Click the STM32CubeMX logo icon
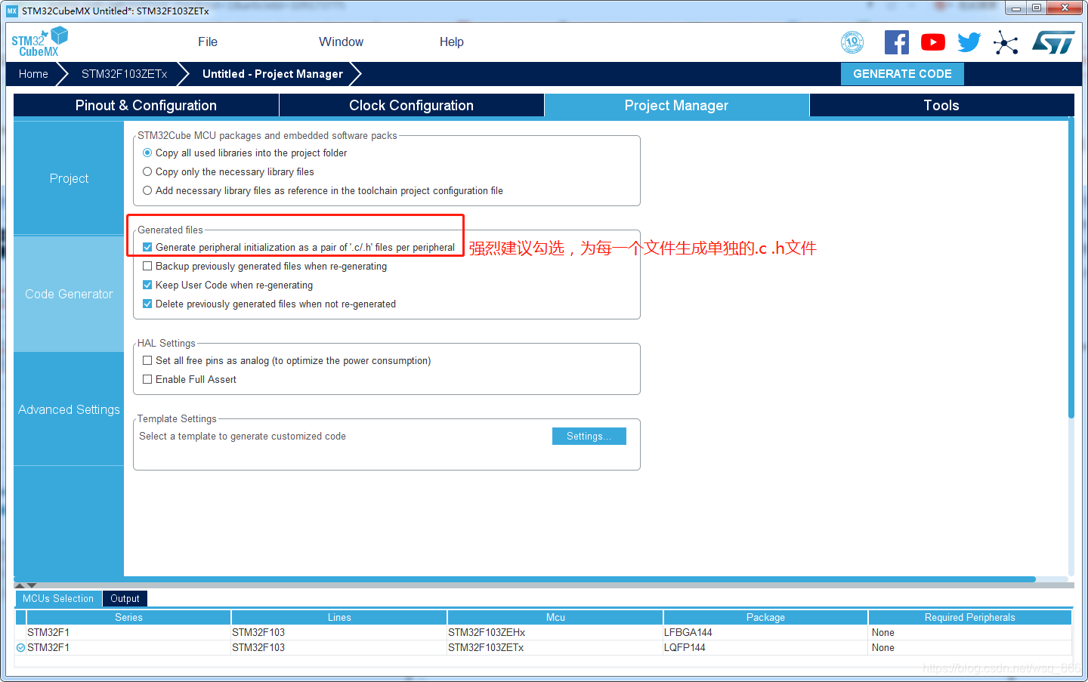1088x682 pixels. tap(39, 42)
